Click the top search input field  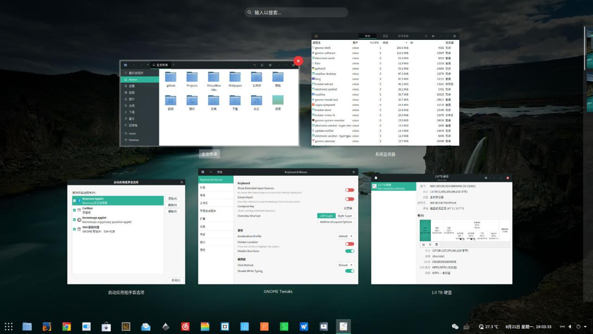pos(296,13)
